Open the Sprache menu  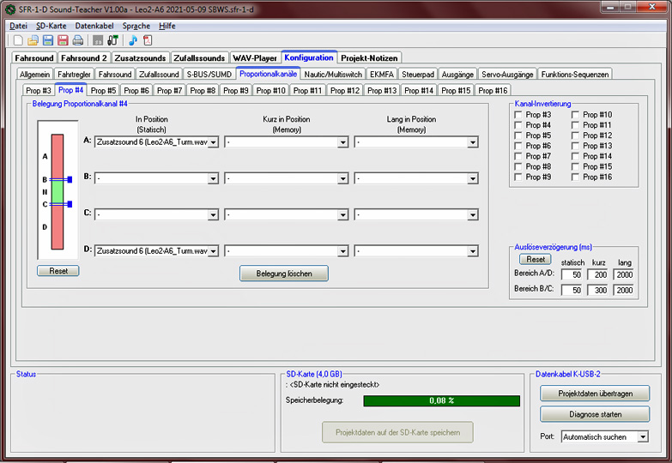[136, 26]
